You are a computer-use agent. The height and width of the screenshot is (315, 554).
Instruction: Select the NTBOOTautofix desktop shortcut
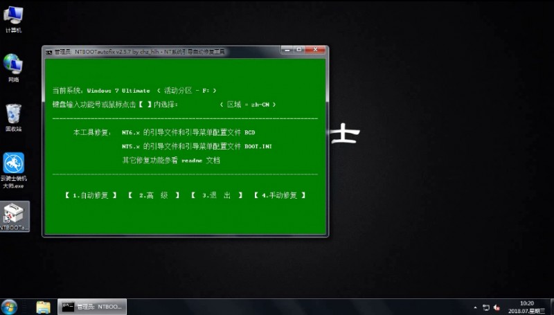[15, 217]
